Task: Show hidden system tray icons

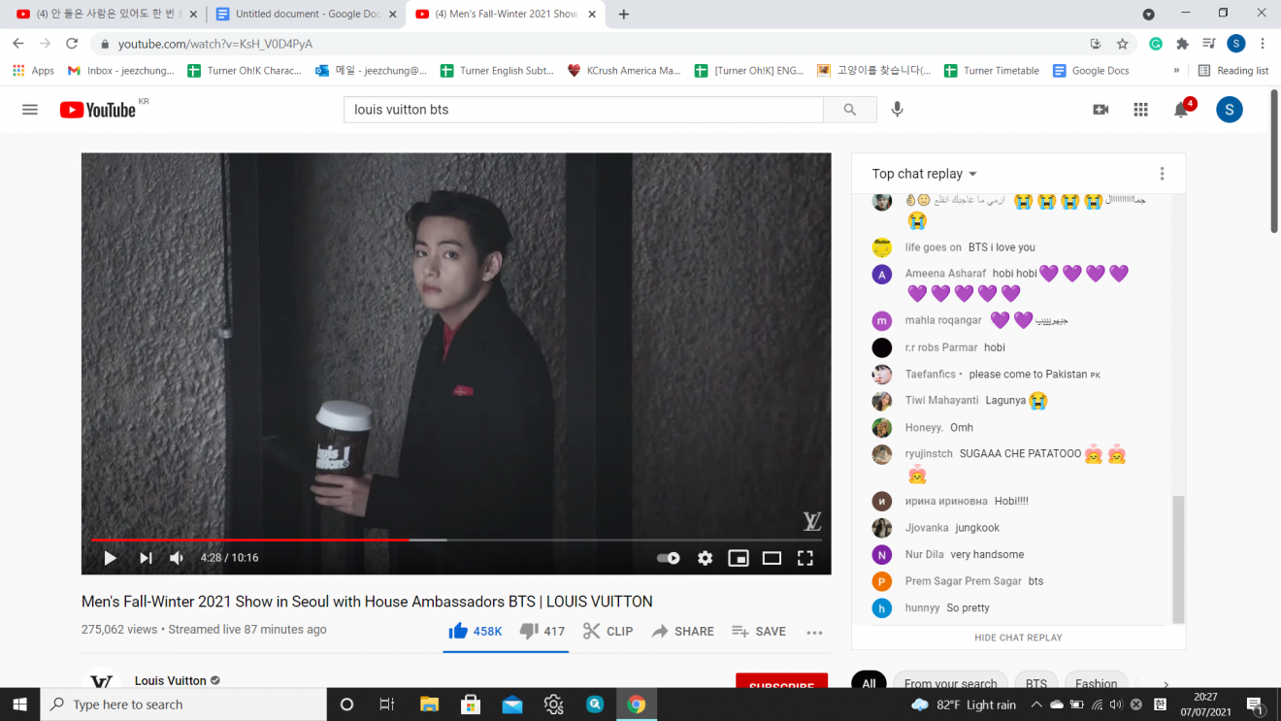Action: click(x=1036, y=705)
